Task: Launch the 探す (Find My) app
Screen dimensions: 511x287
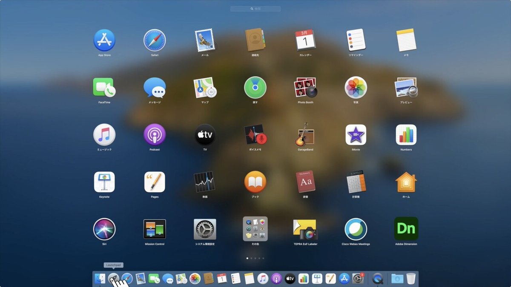Action: (255, 88)
